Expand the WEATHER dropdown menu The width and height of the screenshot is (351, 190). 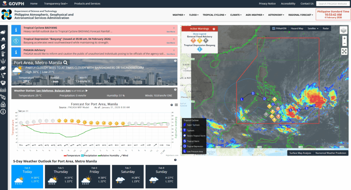pyautogui.click(x=179, y=15)
